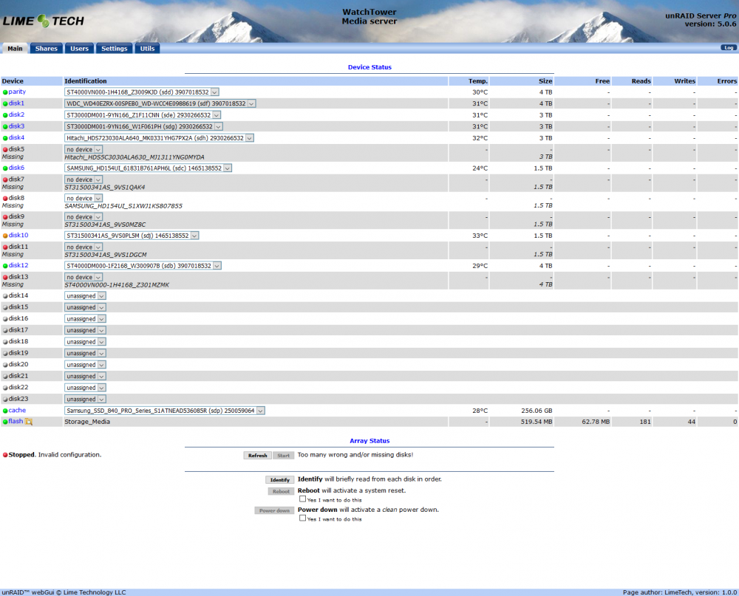Click the Storage_Media flash identification text
Viewport: 739px width, 596px height.
tap(87, 422)
